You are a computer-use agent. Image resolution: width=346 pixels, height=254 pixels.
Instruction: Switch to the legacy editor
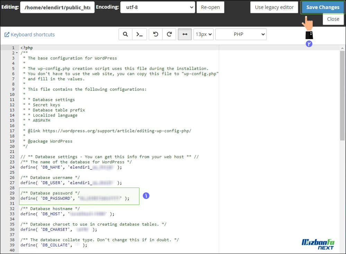(274, 7)
